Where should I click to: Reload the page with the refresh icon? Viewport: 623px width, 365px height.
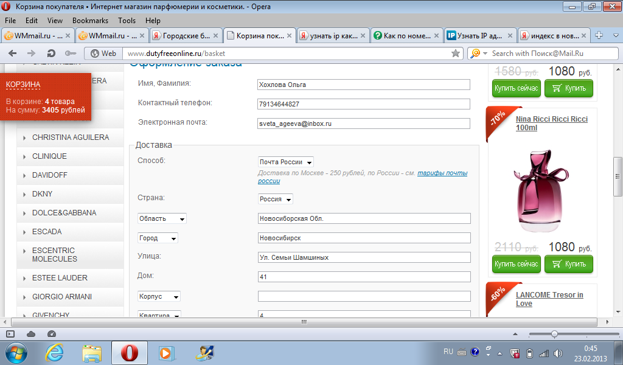click(x=51, y=53)
